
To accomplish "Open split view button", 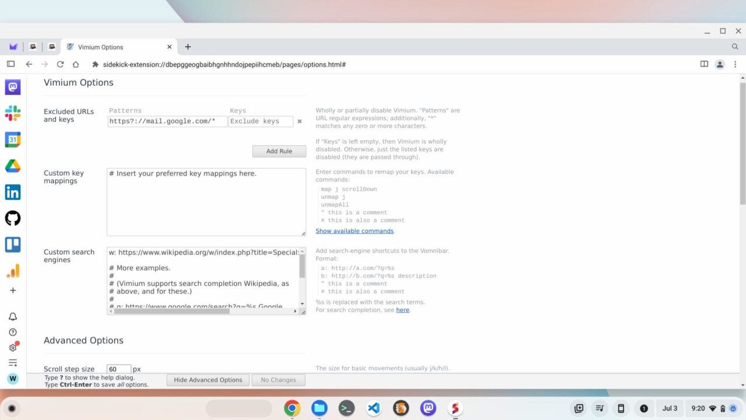I will (x=704, y=64).
